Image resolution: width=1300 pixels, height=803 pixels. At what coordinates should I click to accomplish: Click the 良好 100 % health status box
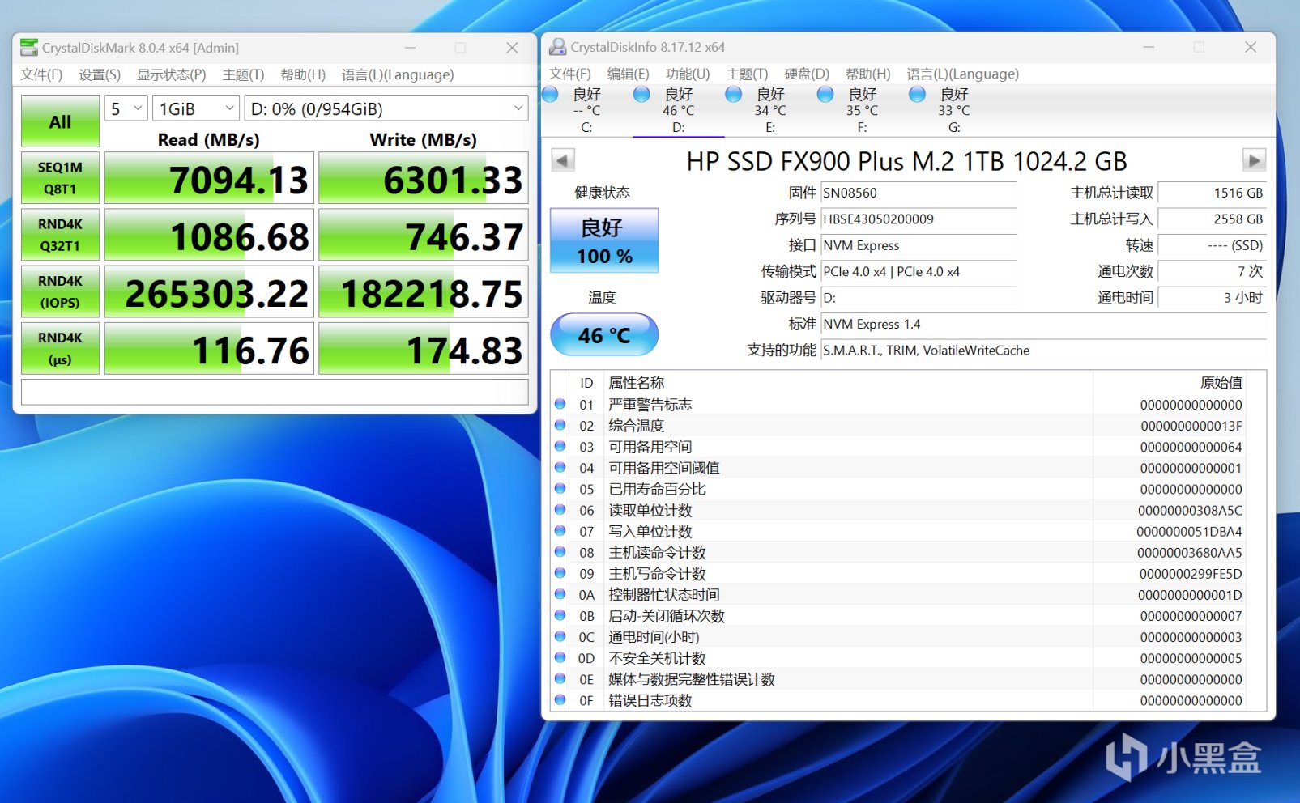click(604, 241)
